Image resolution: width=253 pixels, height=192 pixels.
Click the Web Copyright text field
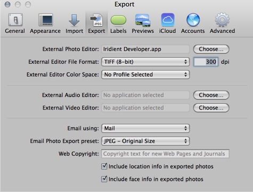(x=165, y=154)
